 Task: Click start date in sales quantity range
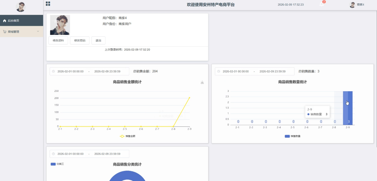pos(236,71)
